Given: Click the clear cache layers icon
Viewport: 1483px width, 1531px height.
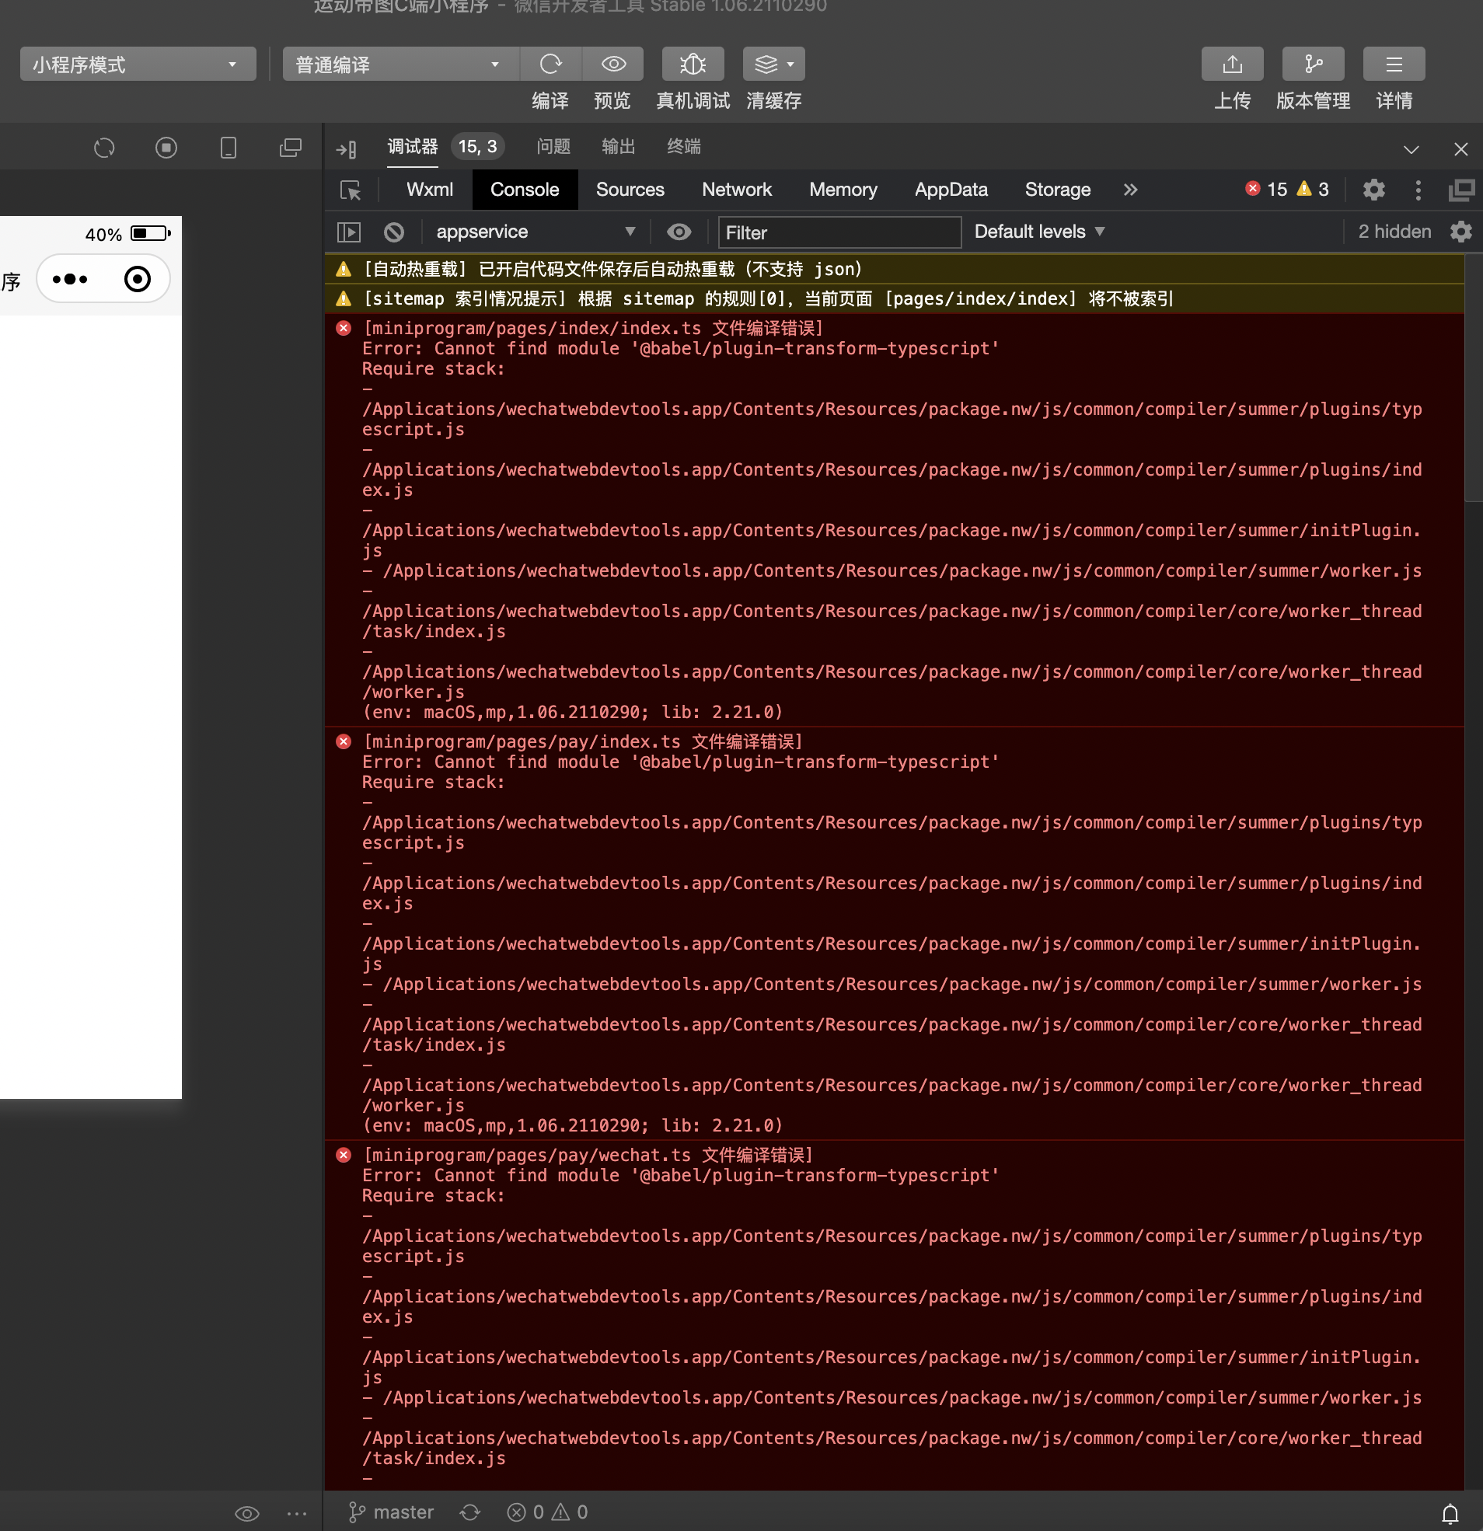Looking at the screenshot, I should coord(766,64).
